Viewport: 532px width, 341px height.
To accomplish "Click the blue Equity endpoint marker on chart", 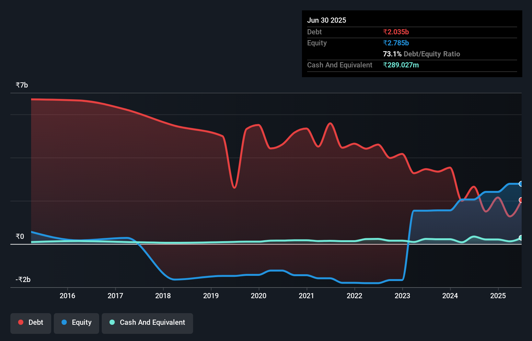I will pyautogui.click(x=521, y=183).
